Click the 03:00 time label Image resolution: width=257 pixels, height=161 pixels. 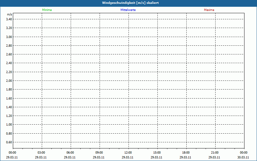[41, 153]
